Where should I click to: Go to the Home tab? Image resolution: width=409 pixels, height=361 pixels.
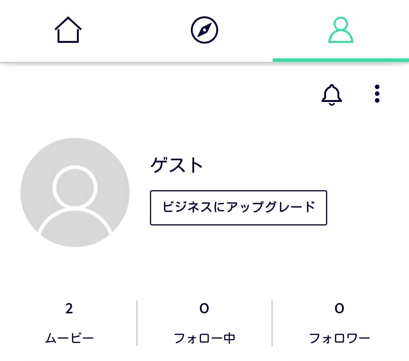68,30
